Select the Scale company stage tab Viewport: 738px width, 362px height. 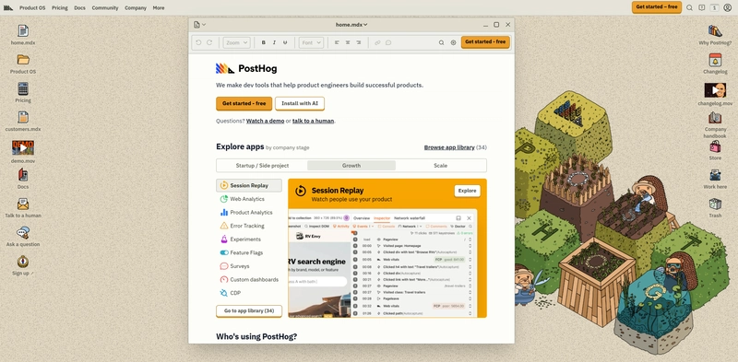pyautogui.click(x=441, y=166)
